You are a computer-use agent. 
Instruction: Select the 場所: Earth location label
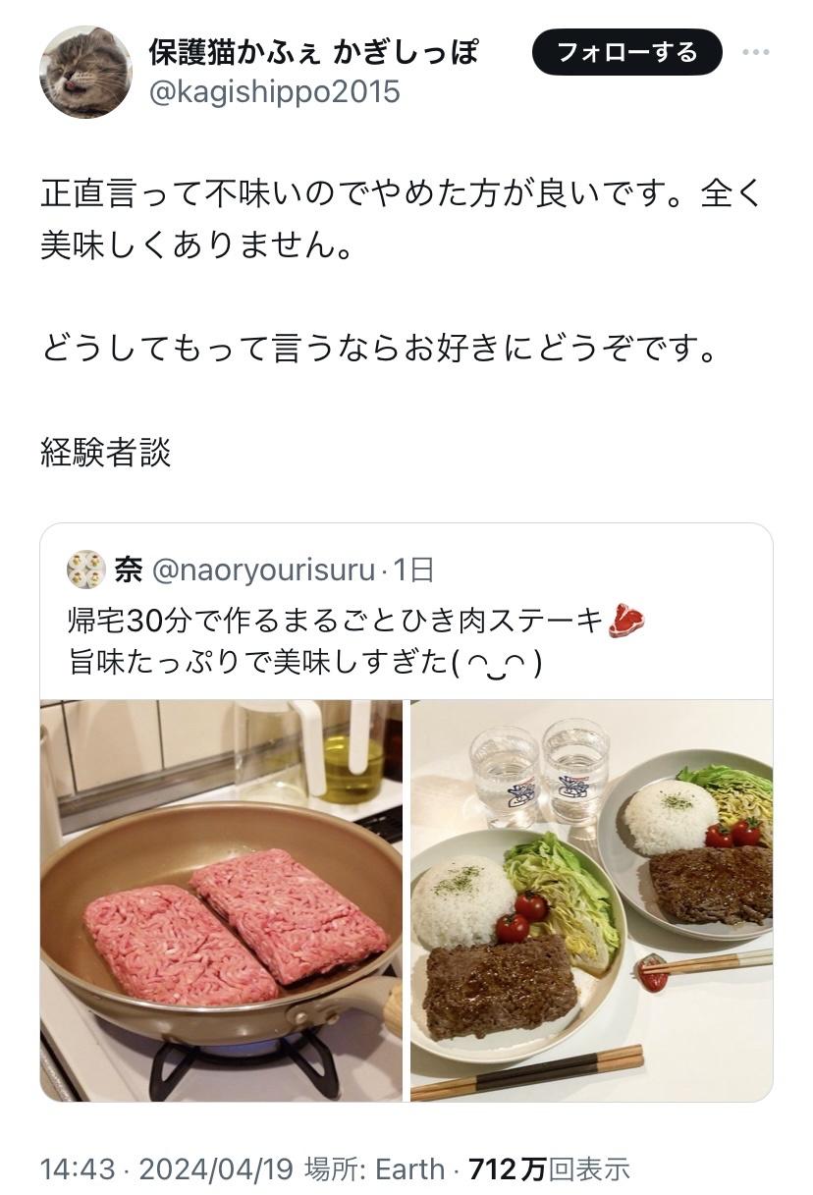[x=374, y=1168]
